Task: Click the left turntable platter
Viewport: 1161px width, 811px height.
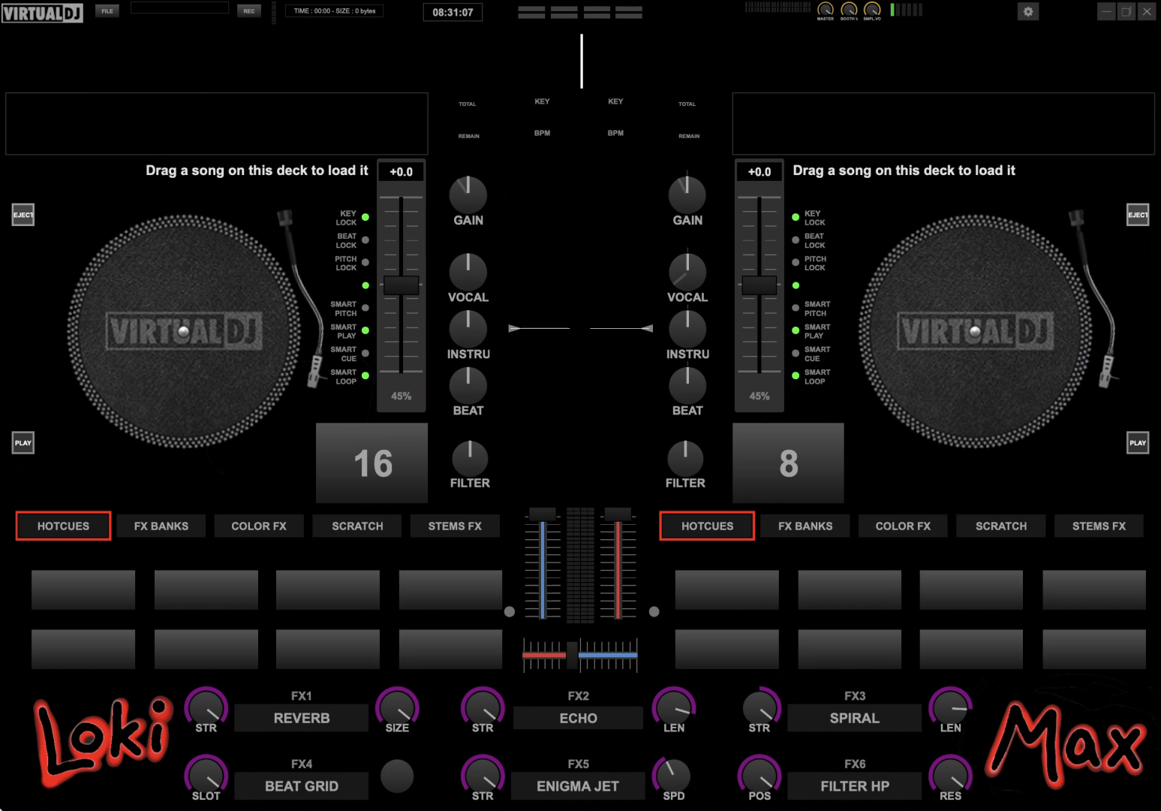Action: click(184, 331)
